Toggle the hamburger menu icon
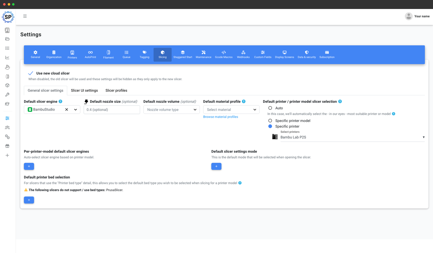 (25, 16)
